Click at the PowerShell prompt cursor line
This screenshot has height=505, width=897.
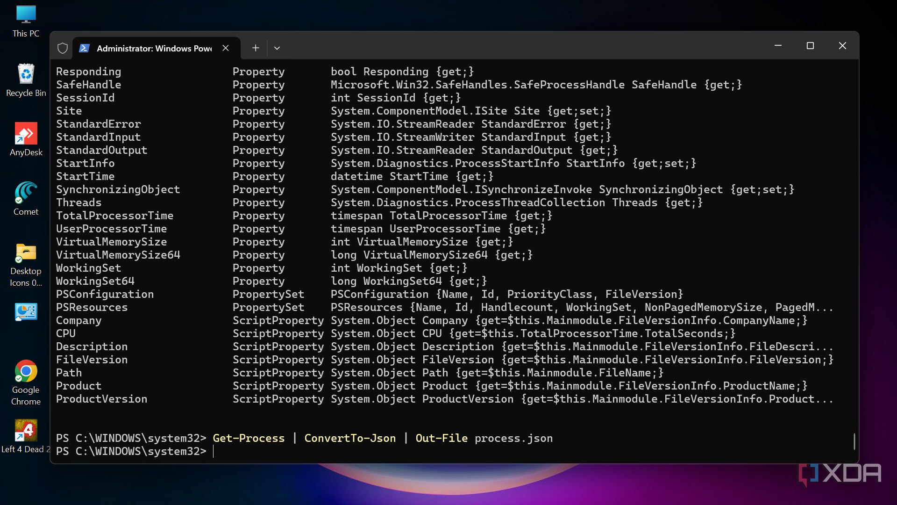coord(214,451)
